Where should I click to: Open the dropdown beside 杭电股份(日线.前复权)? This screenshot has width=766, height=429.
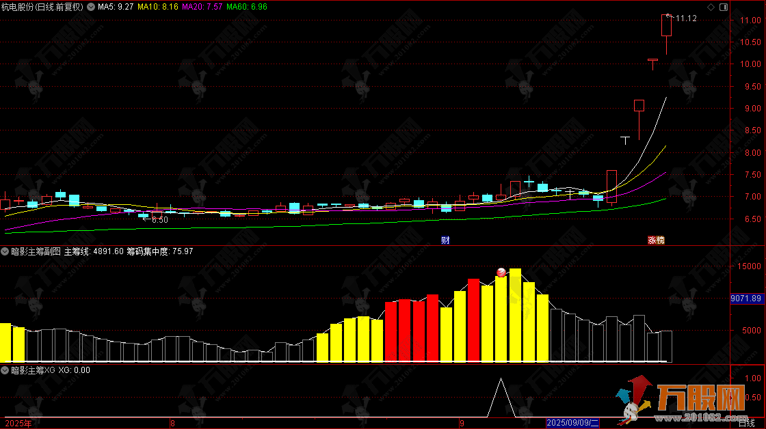click(91, 7)
